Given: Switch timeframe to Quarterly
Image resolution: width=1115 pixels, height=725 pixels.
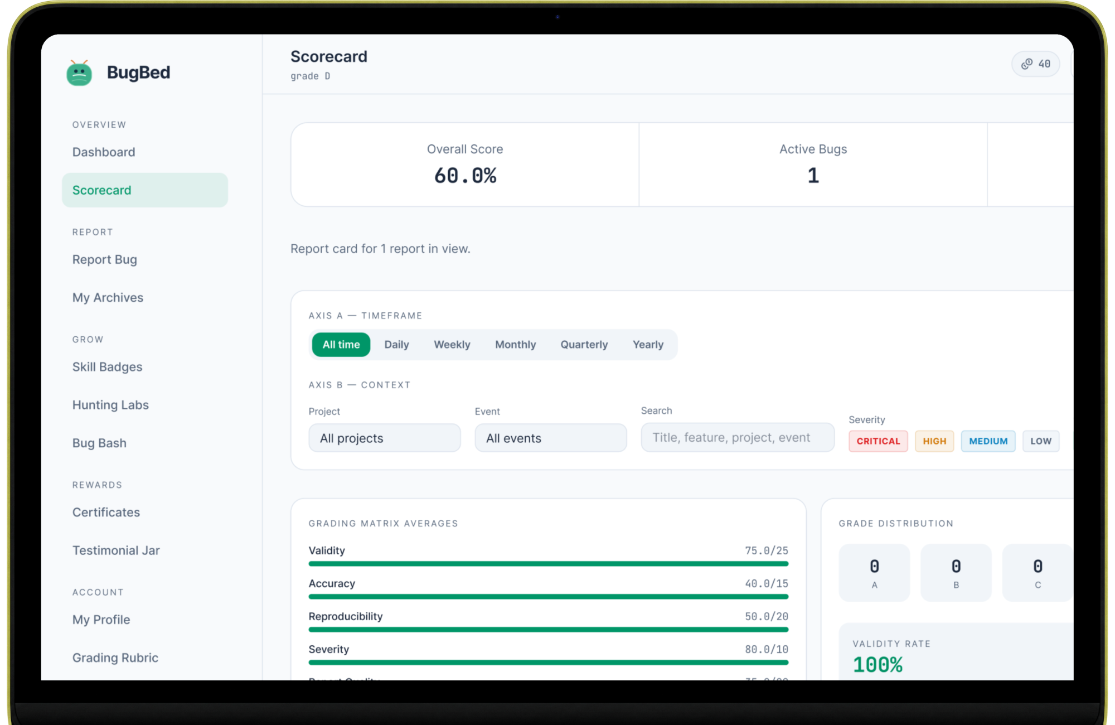Looking at the screenshot, I should point(584,345).
